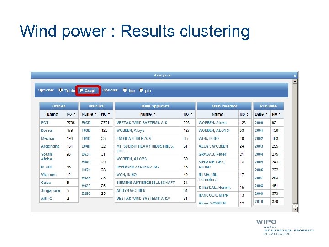Viewport: 329px width, 247px height.
Task: Open applicant LM GLASFIBER A/S
Action: click(133, 139)
